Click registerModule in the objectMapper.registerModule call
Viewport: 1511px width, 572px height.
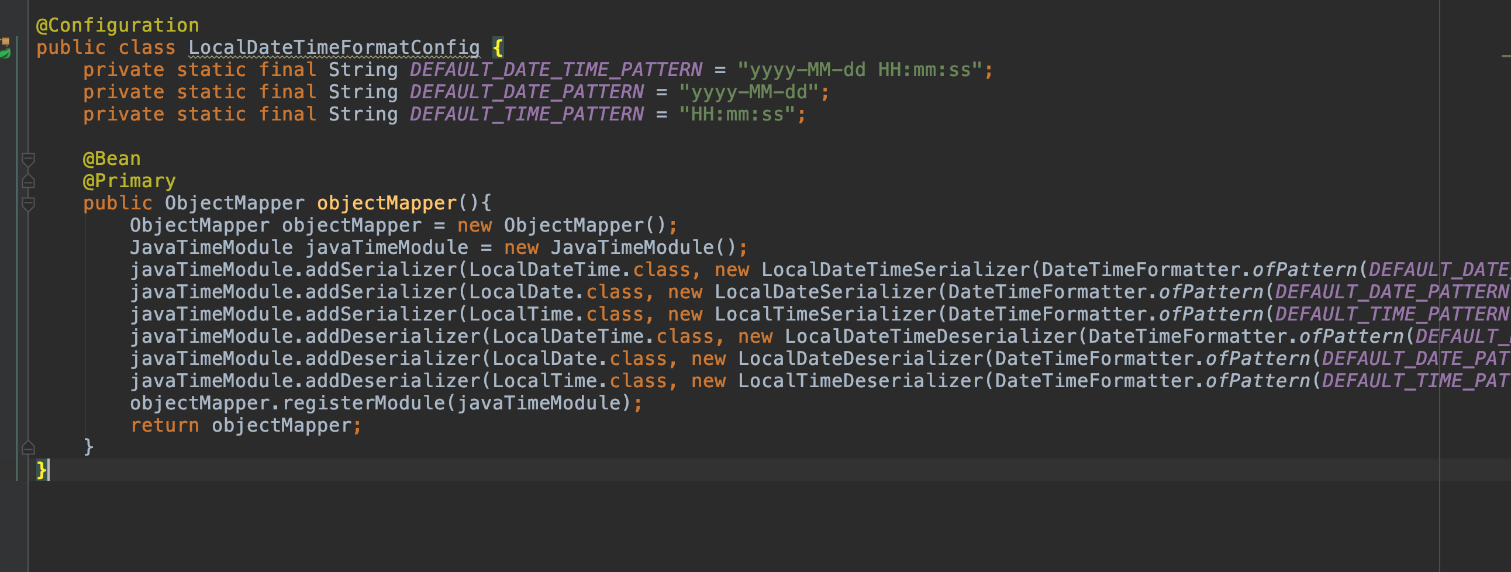pyautogui.click(x=363, y=403)
